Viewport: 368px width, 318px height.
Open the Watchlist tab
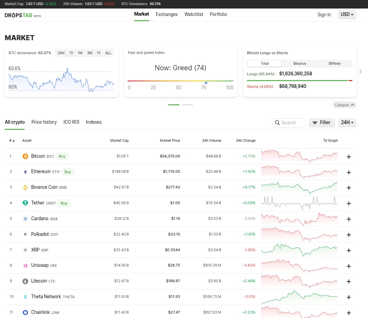tap(194, 14)
